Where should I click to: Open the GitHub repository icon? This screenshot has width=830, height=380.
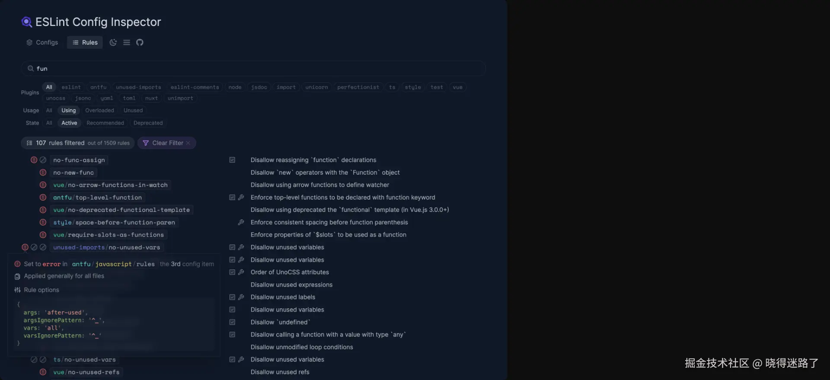(x=140, y=42)
